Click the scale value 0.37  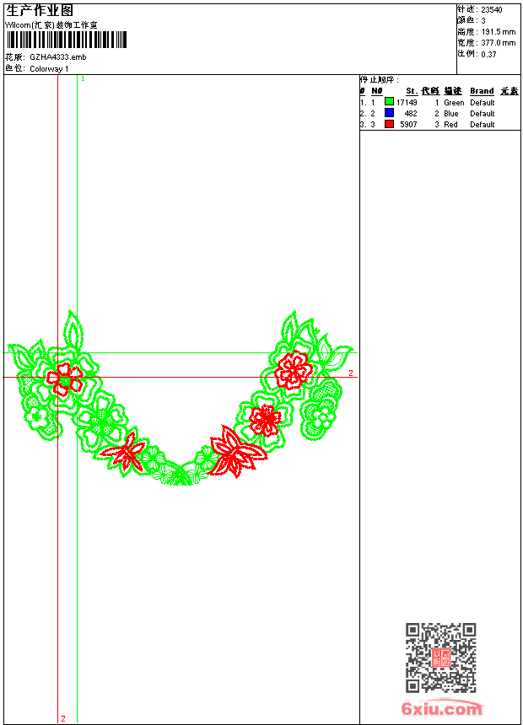click(488, 54)
